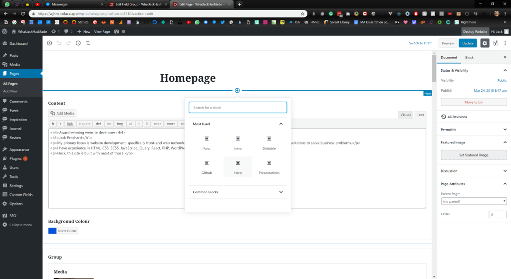Insert the Hero block
Viewport: 511px width, 279px height.
pos(238,166)
